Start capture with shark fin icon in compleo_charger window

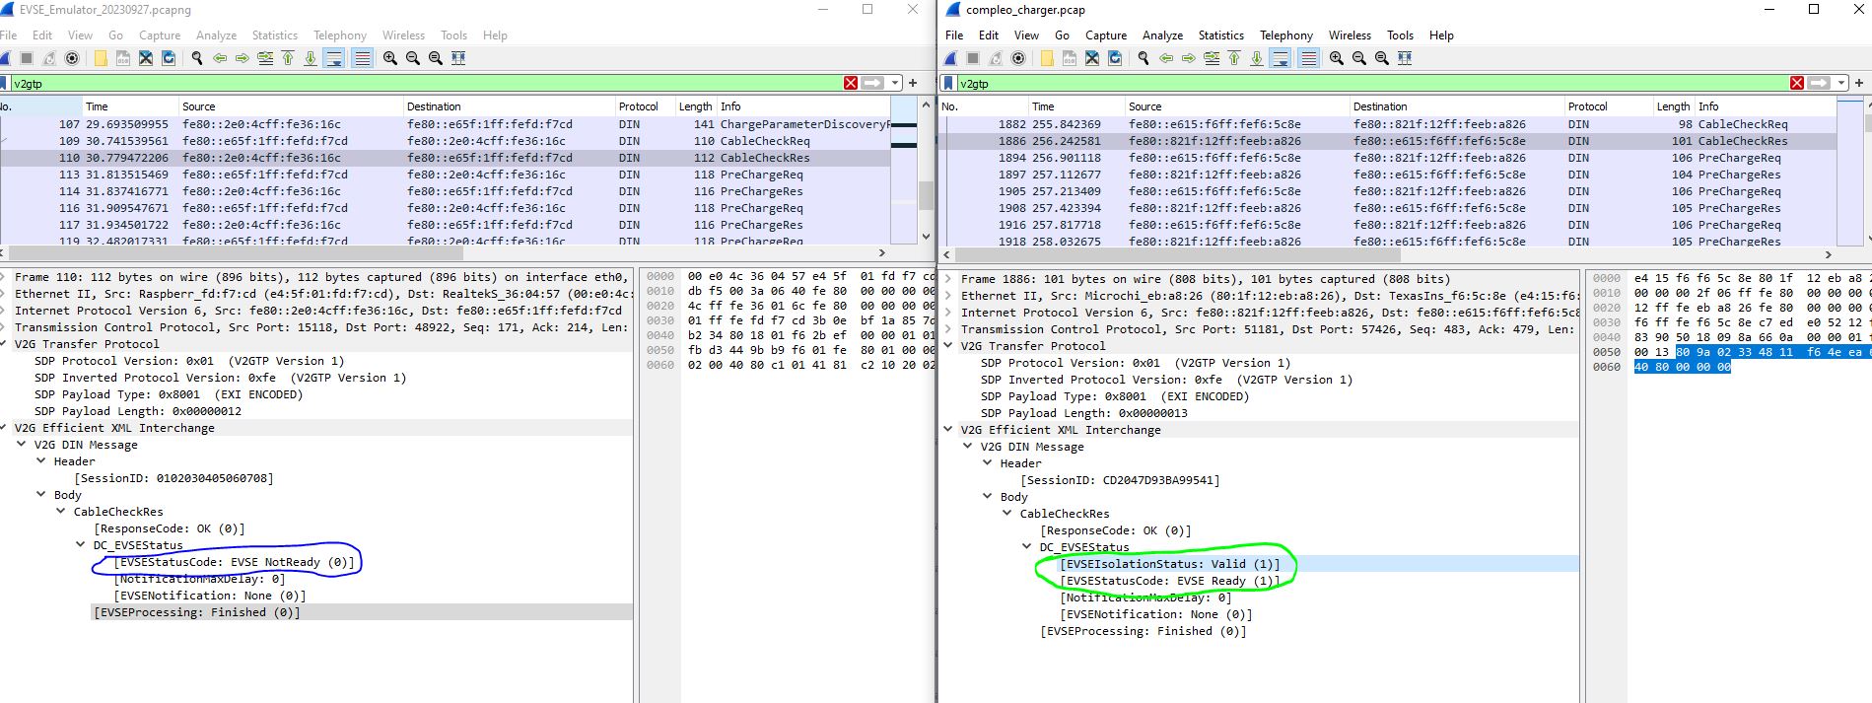(x=951, y=58)
